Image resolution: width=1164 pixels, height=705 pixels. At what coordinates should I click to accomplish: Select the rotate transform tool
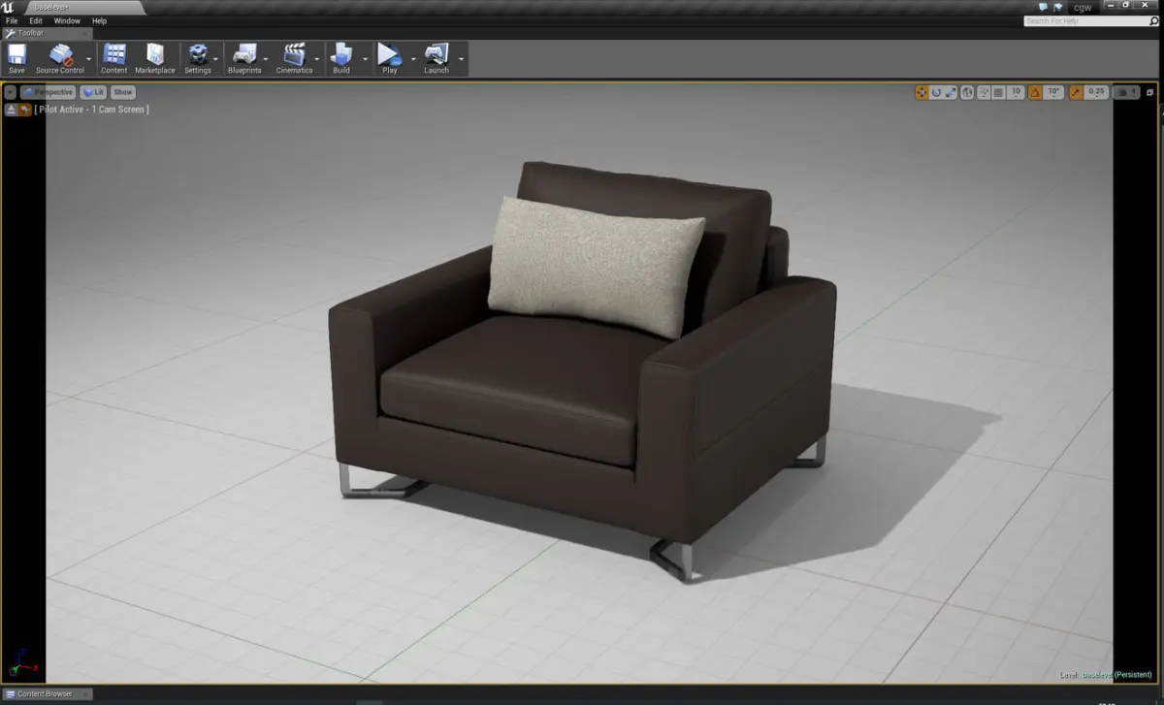coord(936,92)
